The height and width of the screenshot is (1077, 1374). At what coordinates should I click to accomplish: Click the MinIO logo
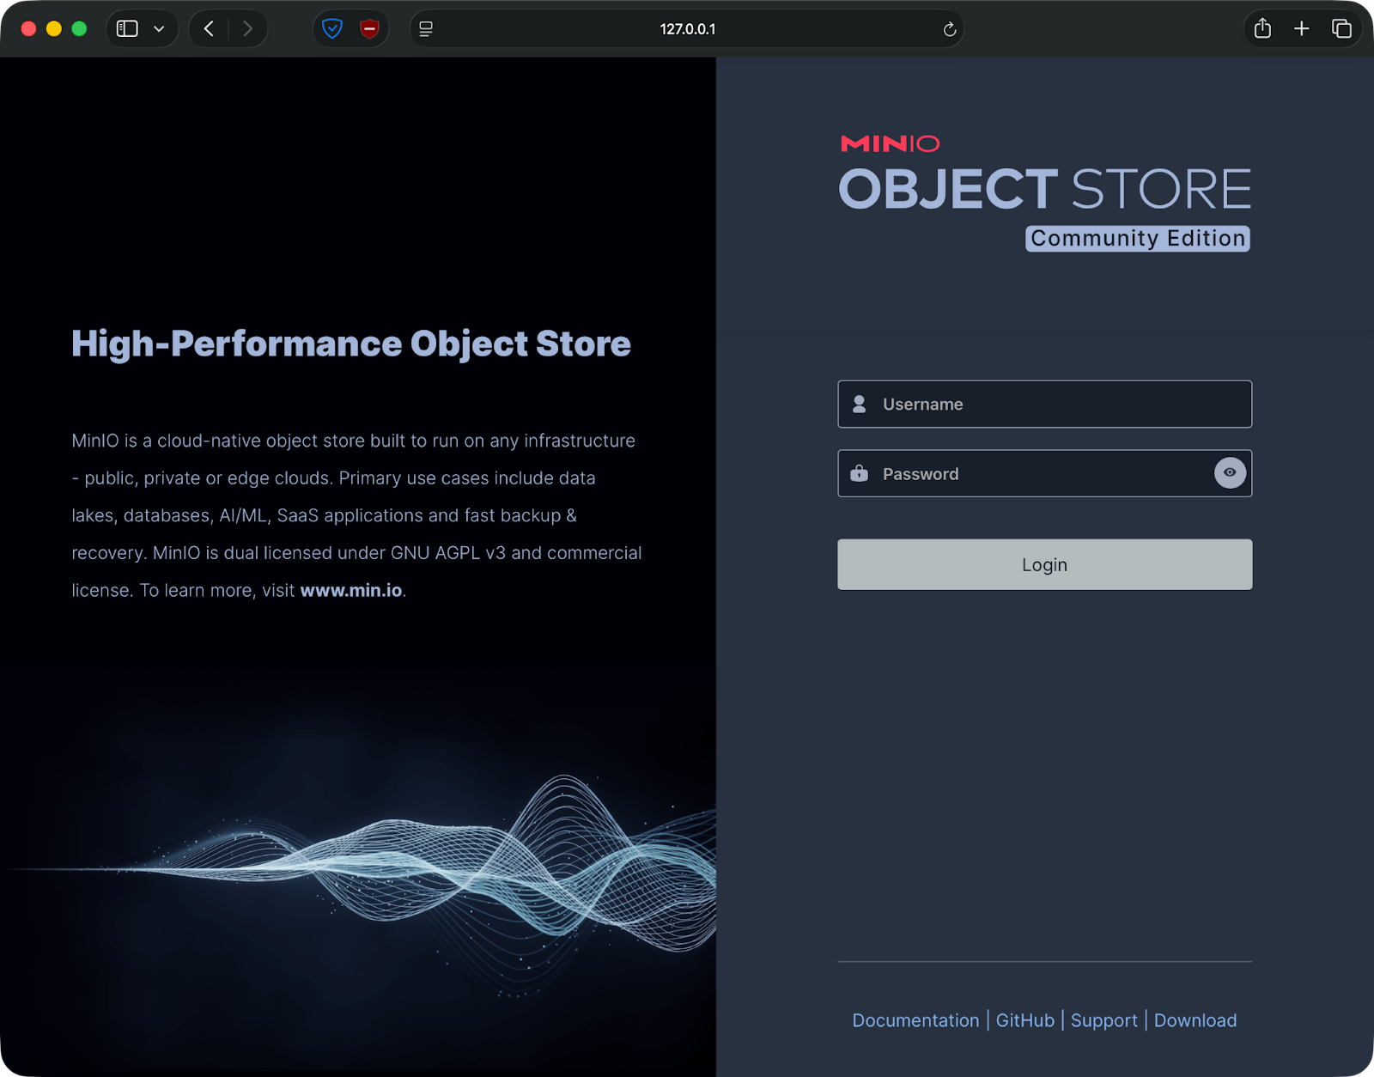pyautogui.click(x=889, y=143)
